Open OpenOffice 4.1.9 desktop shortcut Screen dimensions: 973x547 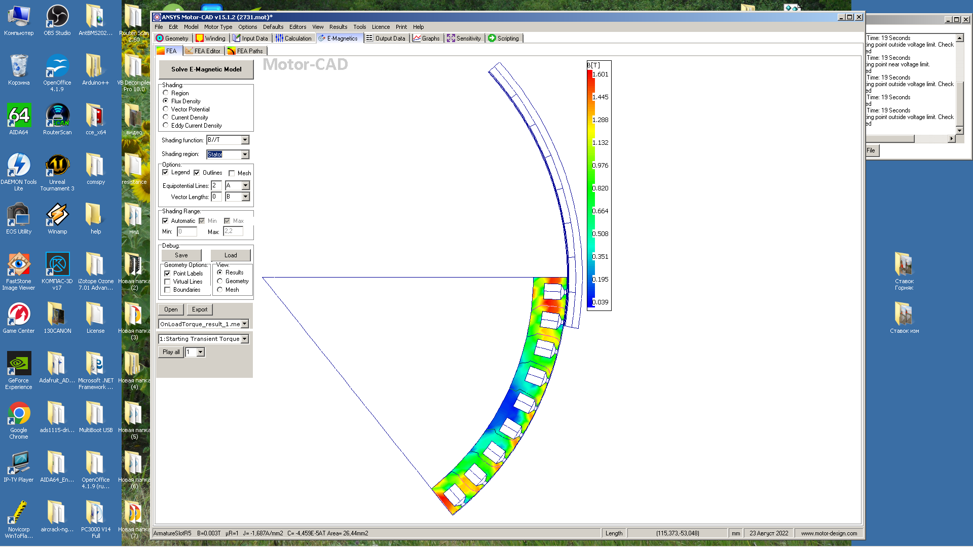(x=57, y=73)
